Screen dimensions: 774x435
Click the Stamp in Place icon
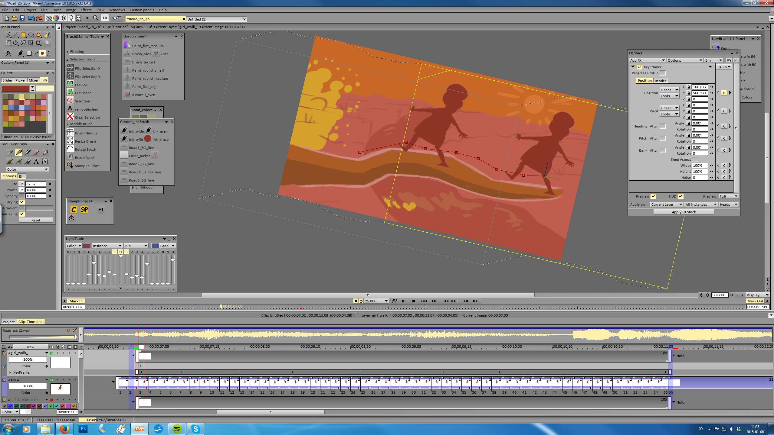click(x=70, y=165)
